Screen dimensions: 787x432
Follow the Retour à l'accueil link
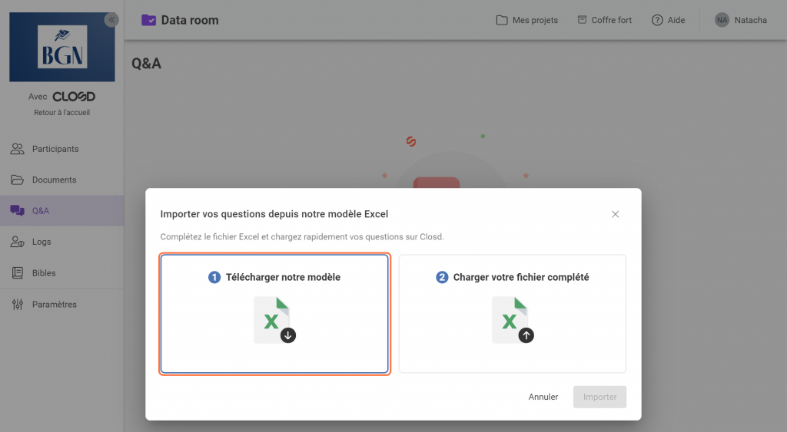(62, 113)
